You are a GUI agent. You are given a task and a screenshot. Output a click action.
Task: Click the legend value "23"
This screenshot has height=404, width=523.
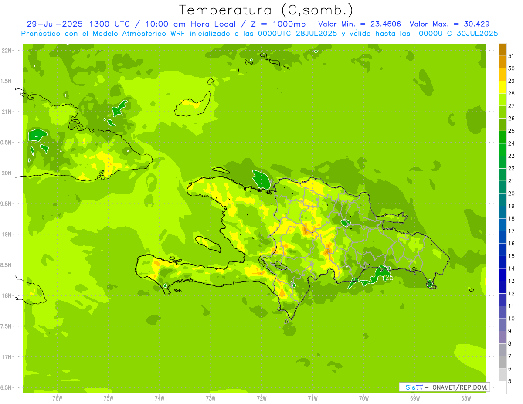click(512, 156)
